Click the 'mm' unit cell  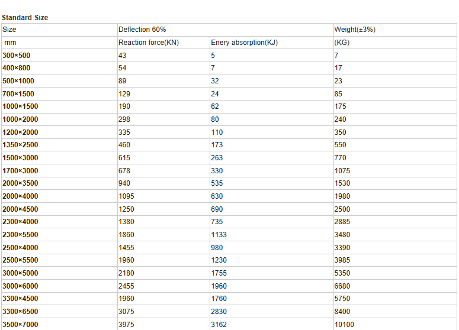(x=10, y=43)
